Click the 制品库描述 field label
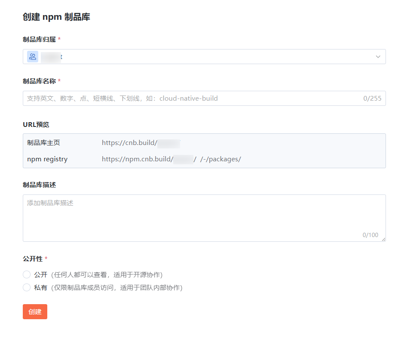The height and width of the screenshot is (339, 401). (39, 185)
